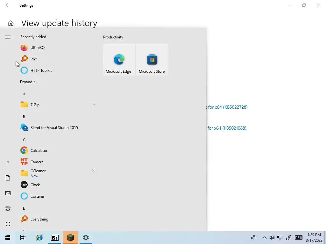Open the taskbar clock and date
The width and height of the screenshot is (326, 244).
point(314,238)
